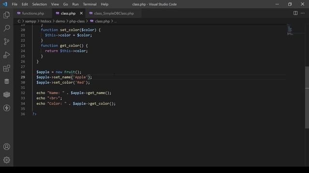This screenshot has height=173, width=309.
Task: Open the Extensions view icon
Action: pyautogui.click(x=6, y=68)
